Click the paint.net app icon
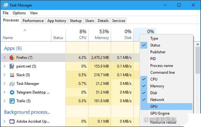201x127 pixels. 12,66
